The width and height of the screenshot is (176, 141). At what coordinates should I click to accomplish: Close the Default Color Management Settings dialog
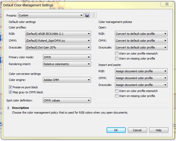[167, 4]
